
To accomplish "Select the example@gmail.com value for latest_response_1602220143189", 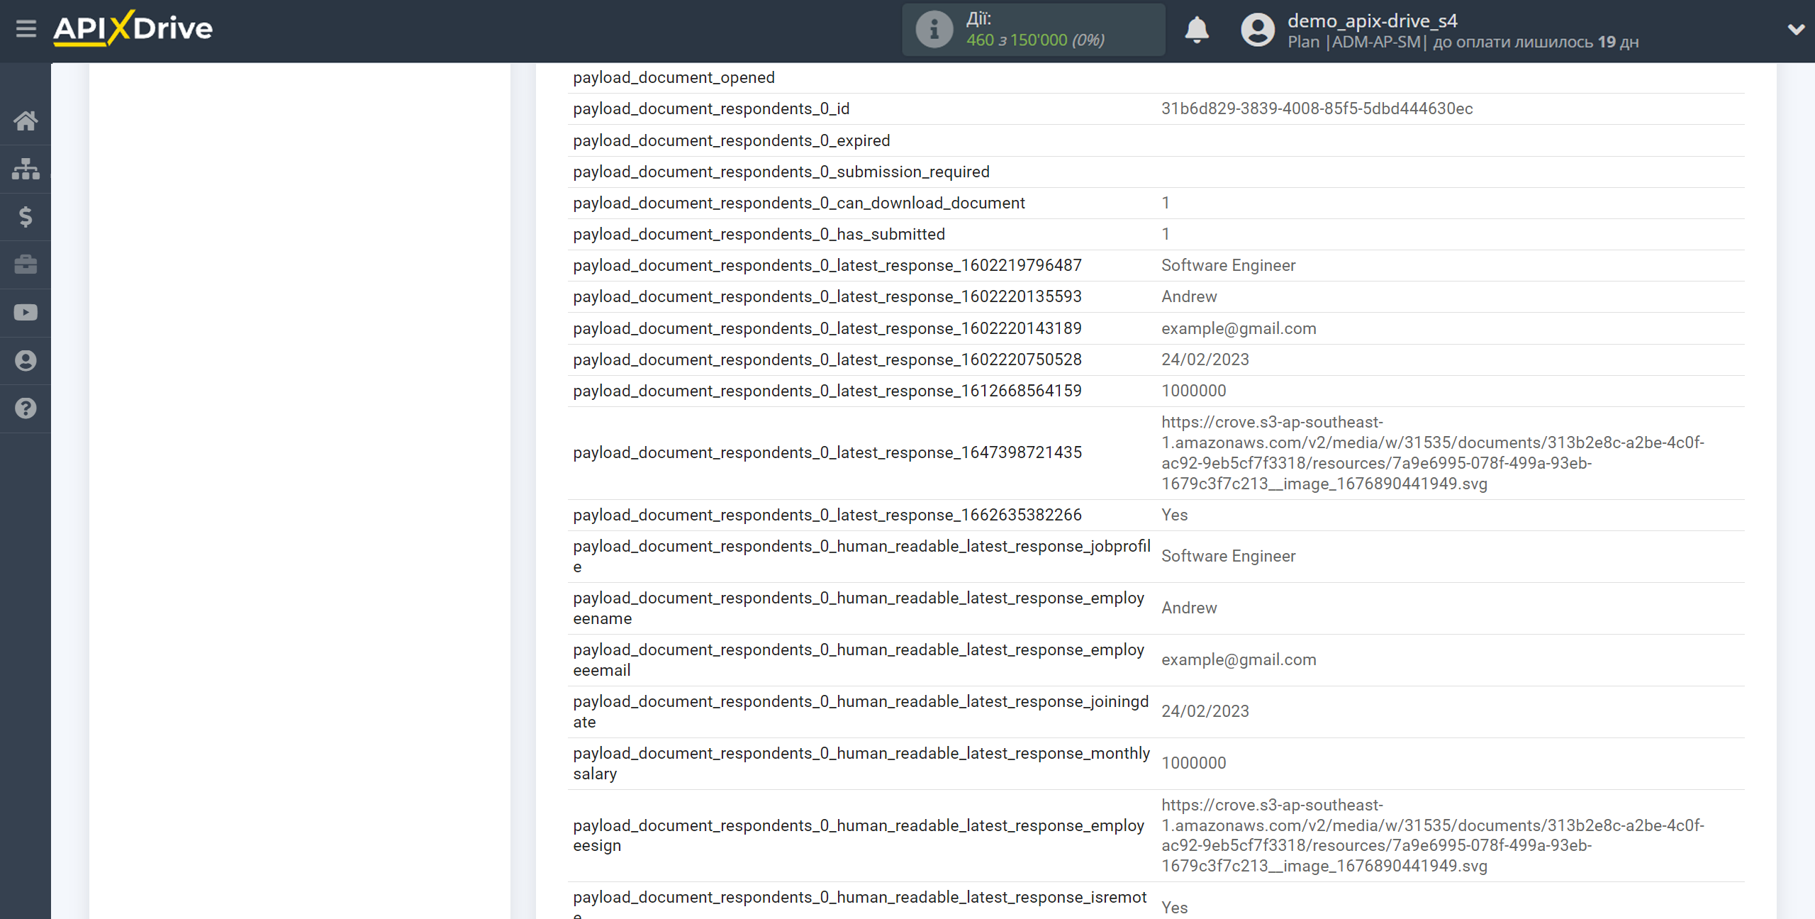I will click(x=1239, y=328).
